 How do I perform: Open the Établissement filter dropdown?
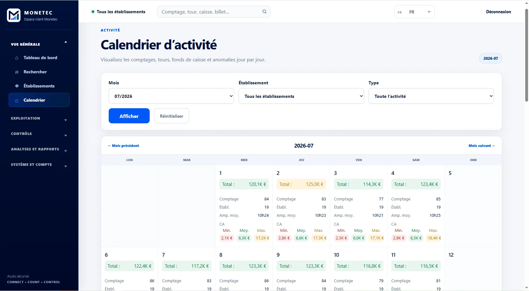(301, 96)
